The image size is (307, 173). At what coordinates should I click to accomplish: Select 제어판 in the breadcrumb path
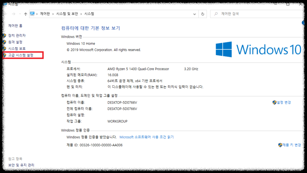(x=45, y=14)
